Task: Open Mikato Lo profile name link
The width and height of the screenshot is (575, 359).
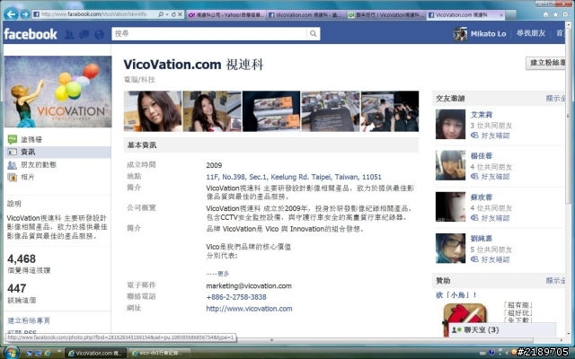Action: [488, 34]
